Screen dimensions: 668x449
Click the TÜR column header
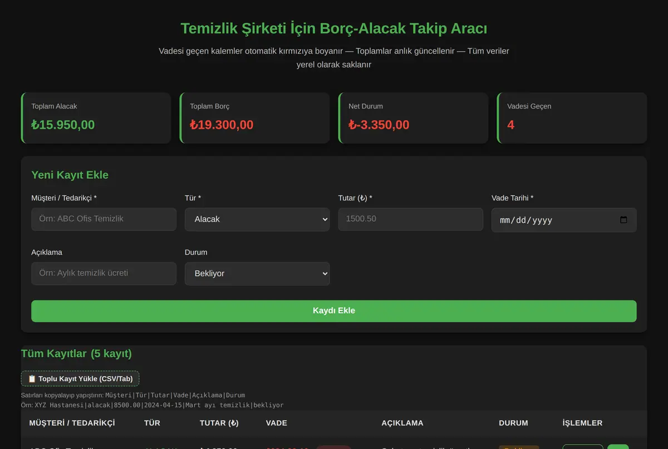tap(152, 423)
